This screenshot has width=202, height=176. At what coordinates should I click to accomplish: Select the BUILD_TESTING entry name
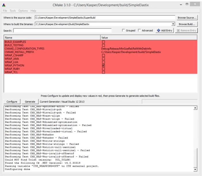coord(14,45)
